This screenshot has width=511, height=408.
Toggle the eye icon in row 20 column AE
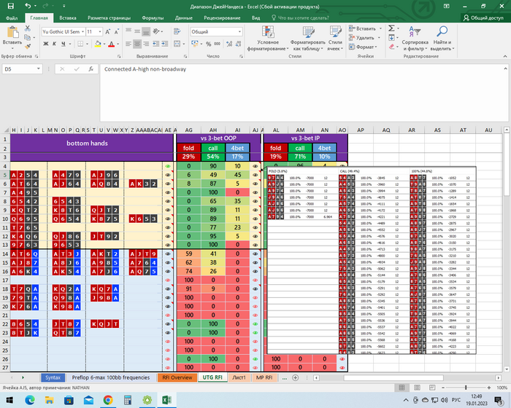168,307
